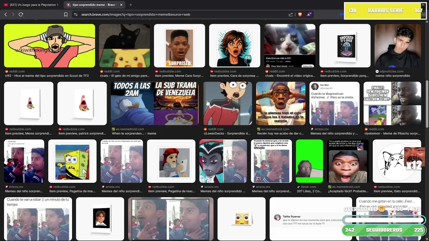
Task: Open 'Item preview, Sorprendido porq...' link
Action: (345, 76)
